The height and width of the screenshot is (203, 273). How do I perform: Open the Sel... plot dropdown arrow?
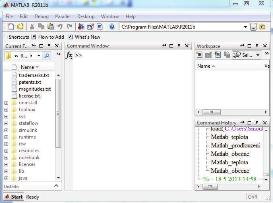258,55
